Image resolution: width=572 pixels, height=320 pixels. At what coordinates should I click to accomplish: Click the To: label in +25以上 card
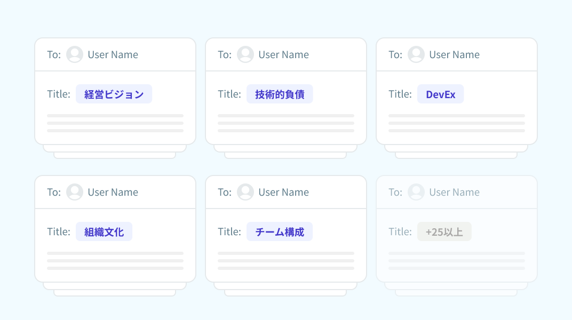pos(395,192)
